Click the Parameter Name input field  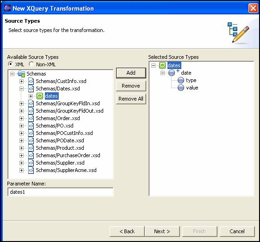tap(61, 192)
